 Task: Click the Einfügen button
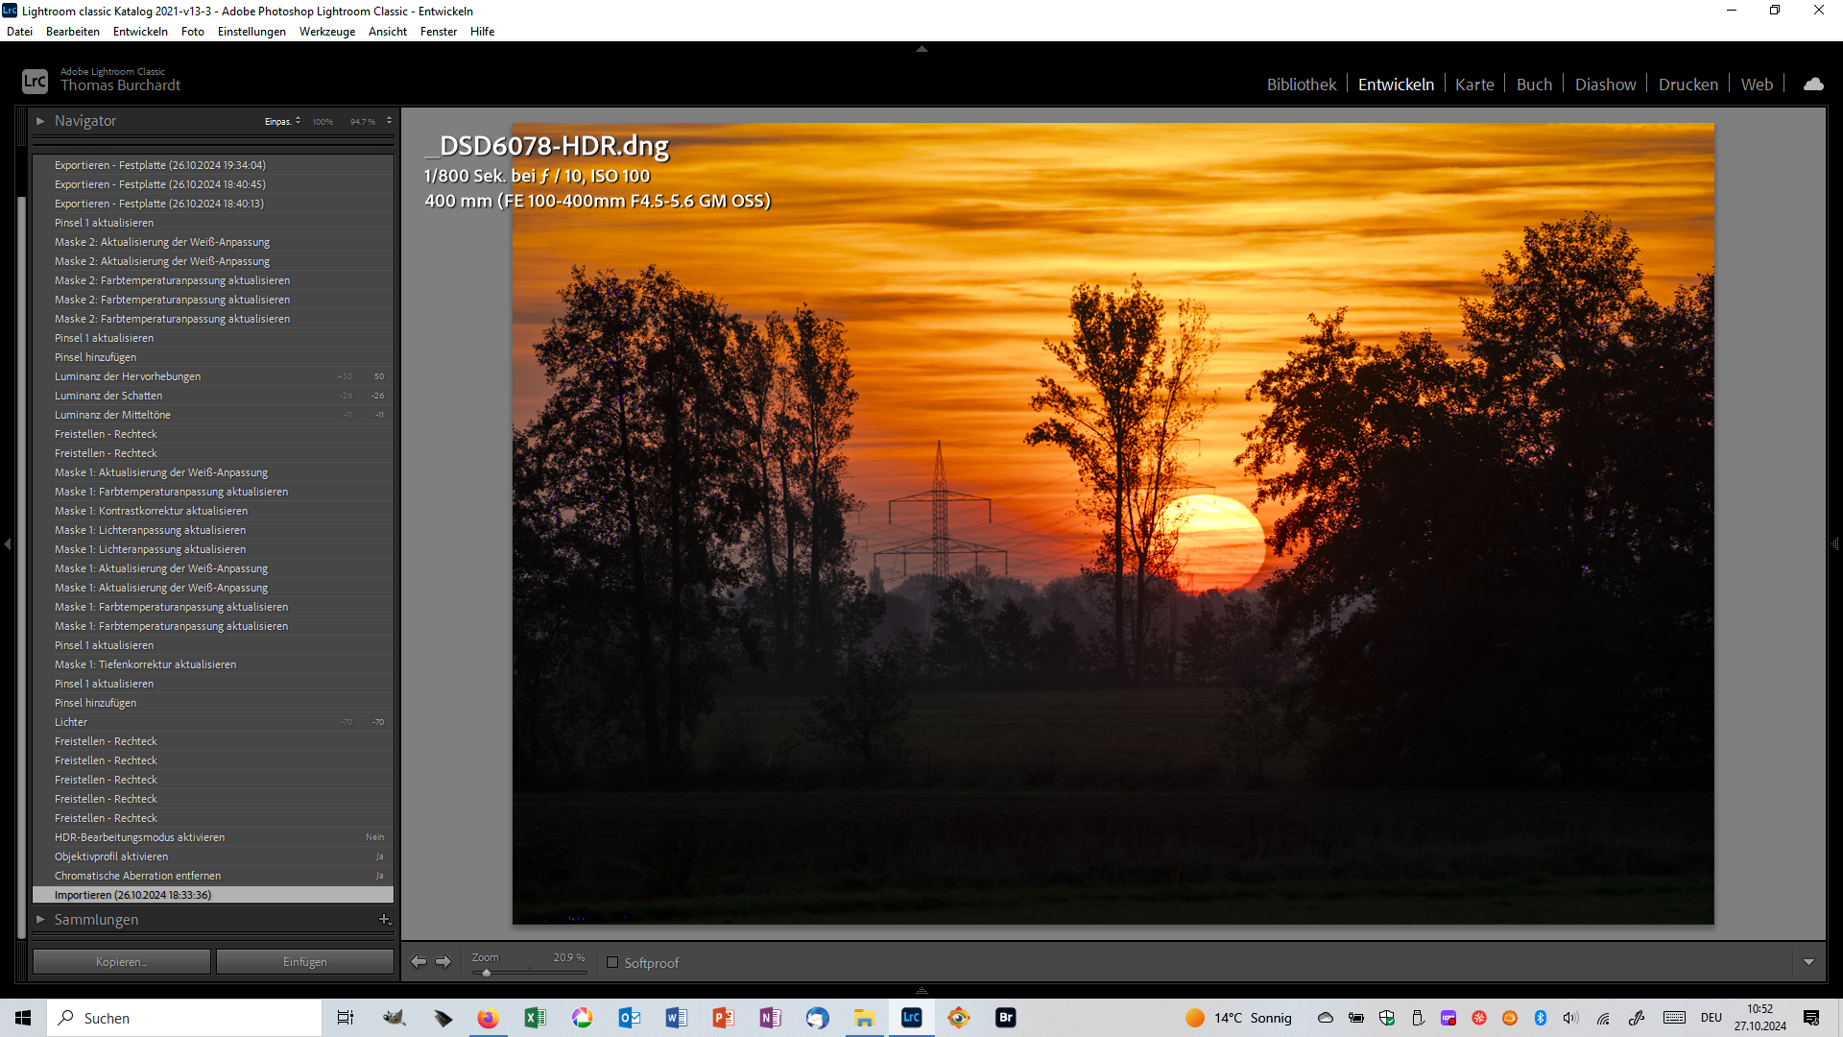[304, 961]
